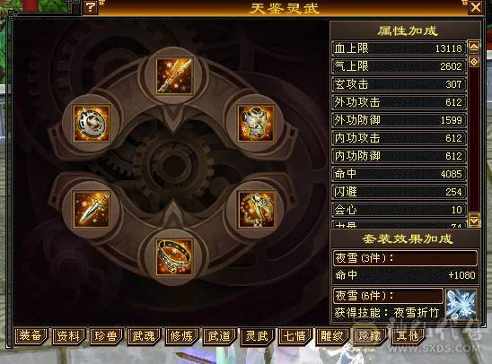Image resolution: width=492 pixels, height=364 pixels.
Task: Select the bracelet slot icon
Action: click(174, 256)
